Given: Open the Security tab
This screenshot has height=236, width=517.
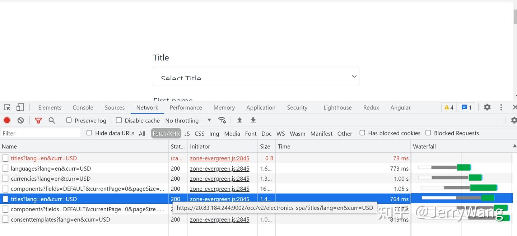Looking at the screenshot, I should pos(297,107).
